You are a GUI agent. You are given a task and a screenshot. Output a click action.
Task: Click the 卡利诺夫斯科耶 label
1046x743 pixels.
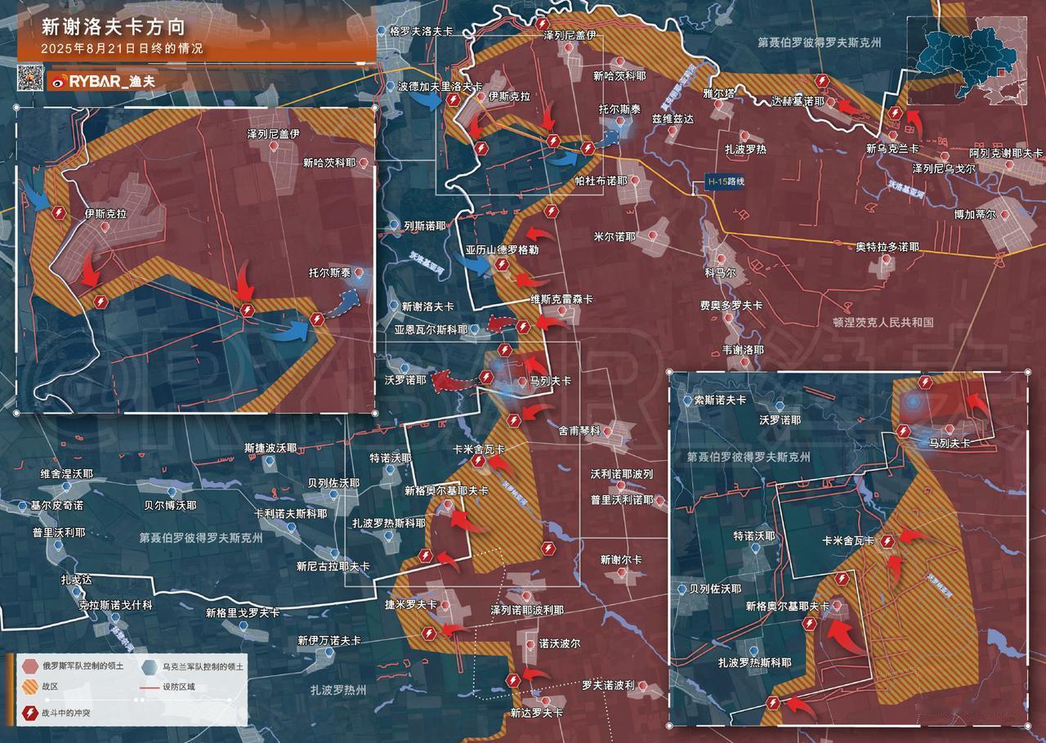coord(291,514)
